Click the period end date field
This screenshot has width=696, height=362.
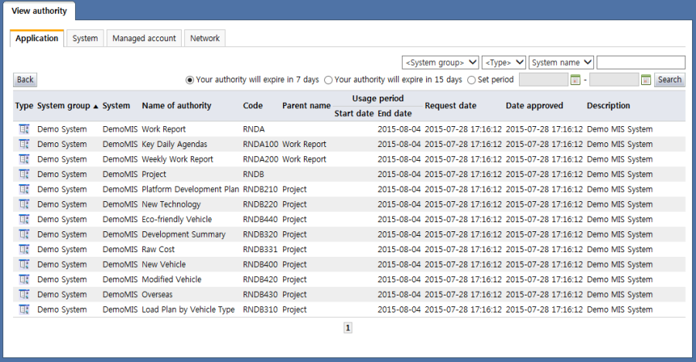(614, 80)
